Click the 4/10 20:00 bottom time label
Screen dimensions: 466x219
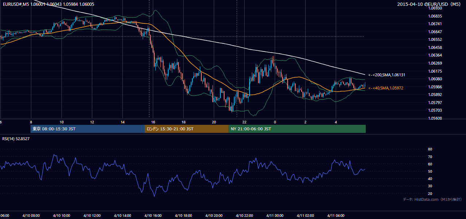click(x=214, y=215)
